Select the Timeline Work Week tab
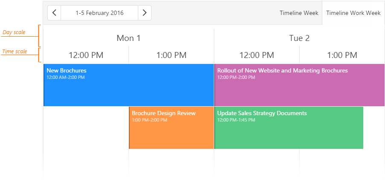Viewport: 385px width, 180px height. tap(353, 13)
